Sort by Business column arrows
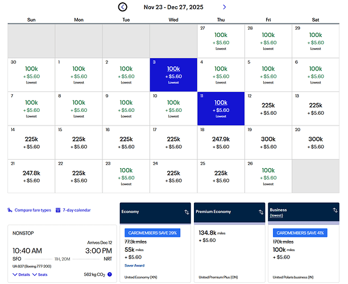Viewport: 348px width, 284px height. (332, 212)
